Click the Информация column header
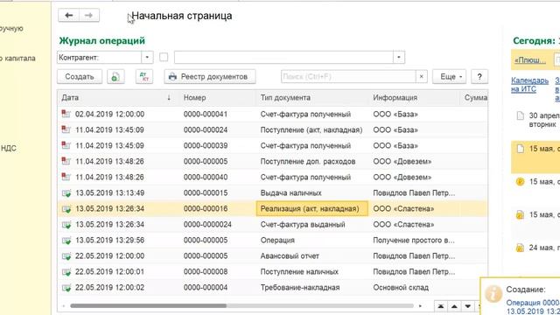 [414, 97]
